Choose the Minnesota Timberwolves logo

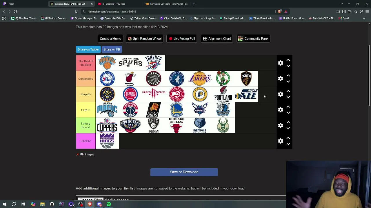point(177,79)
